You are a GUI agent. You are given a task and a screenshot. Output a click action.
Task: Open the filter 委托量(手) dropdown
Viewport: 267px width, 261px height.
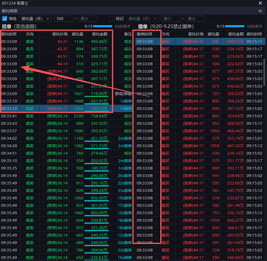click(x=35, y=19)
